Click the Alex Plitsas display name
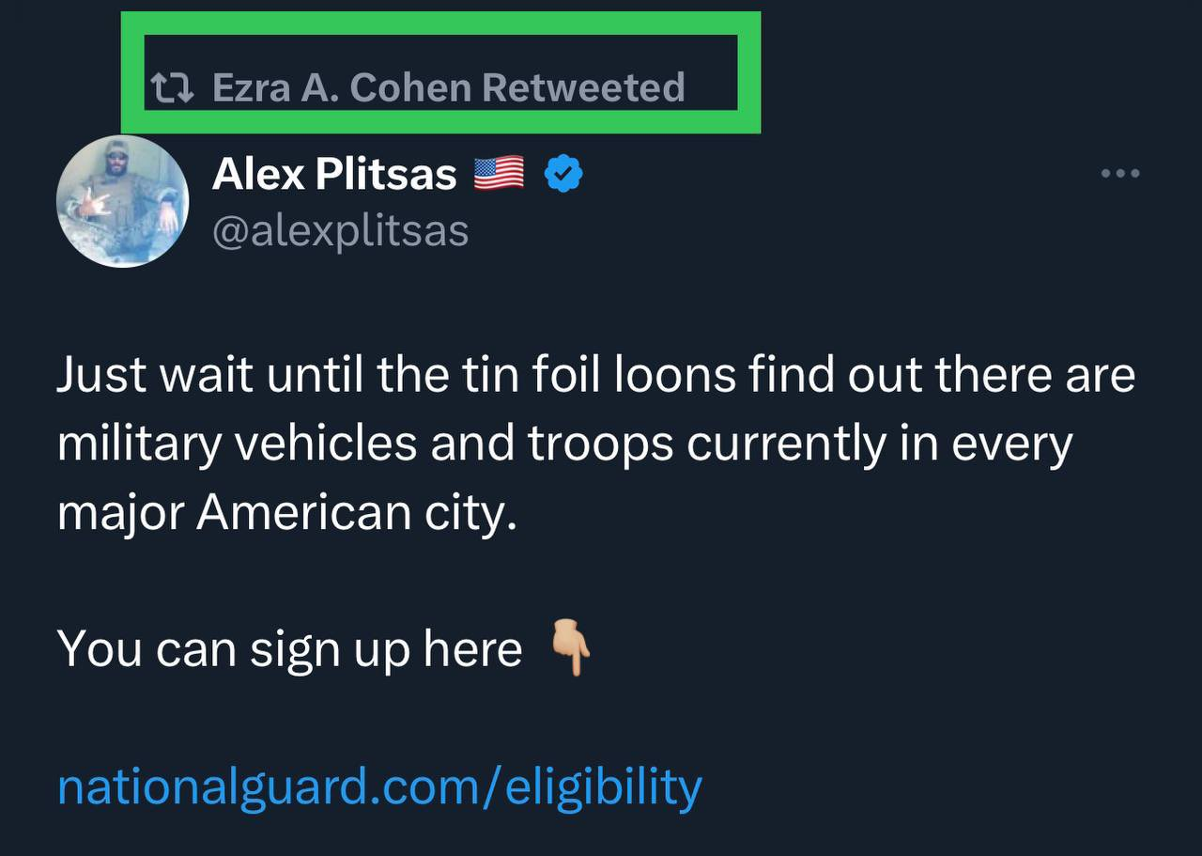 pos(334,174)
